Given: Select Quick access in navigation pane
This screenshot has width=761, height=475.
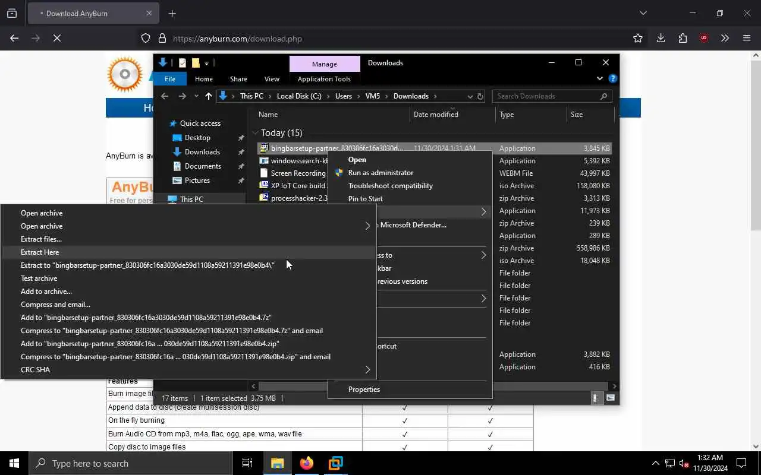Looking at the screenshot, I should [x=200, y=123].
